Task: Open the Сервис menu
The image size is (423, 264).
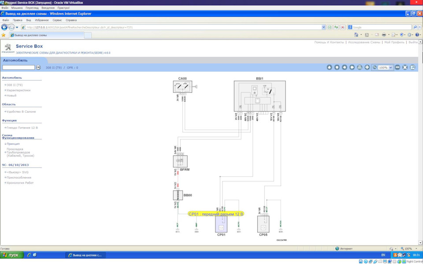Action: click(x=57, y=20)
